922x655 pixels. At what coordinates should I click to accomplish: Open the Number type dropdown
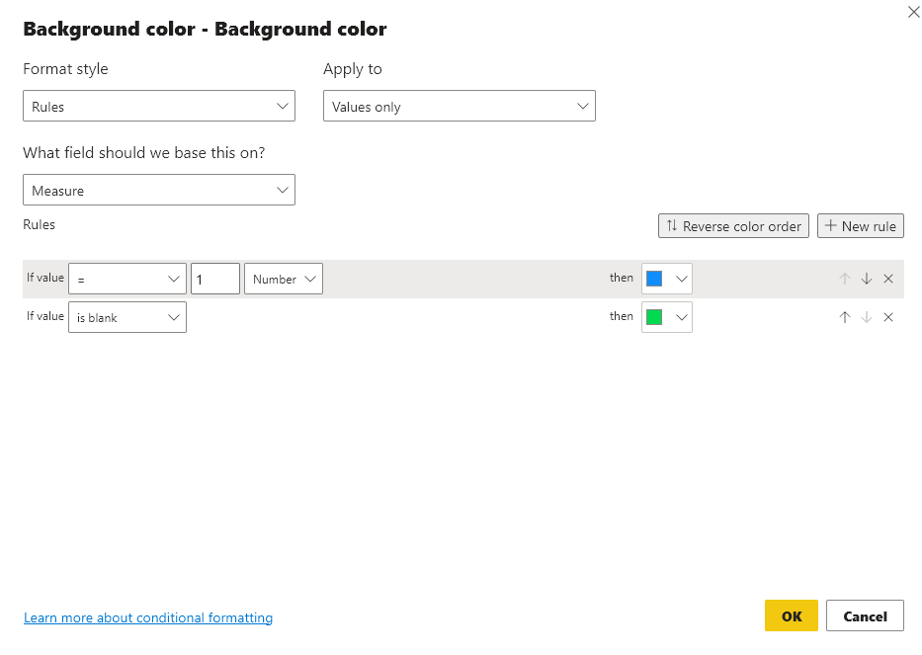(x=283, y=279)
